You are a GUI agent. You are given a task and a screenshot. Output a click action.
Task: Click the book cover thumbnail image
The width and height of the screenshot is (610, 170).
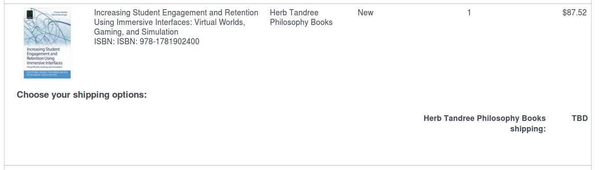coord(47,43)
